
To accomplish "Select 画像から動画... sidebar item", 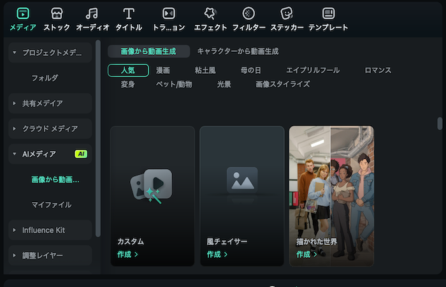I will tap(55, 179).
